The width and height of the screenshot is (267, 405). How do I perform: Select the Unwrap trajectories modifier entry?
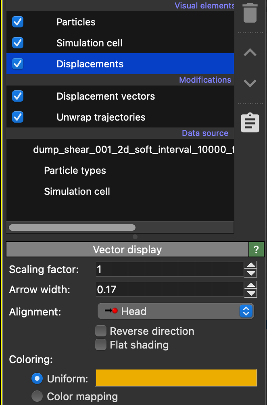tap(101, 117)
